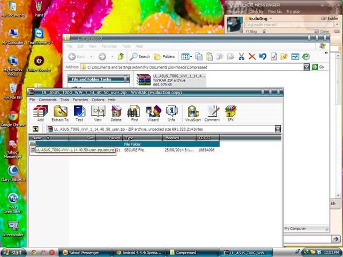The width and height of the screenshot is (343, 257).
Task: Select UL_ASUS_T00G zip in Compressed folder
Action: pos(170,80)
